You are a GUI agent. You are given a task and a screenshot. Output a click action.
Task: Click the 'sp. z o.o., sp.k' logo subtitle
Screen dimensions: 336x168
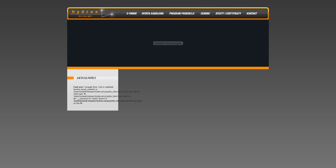85,16
